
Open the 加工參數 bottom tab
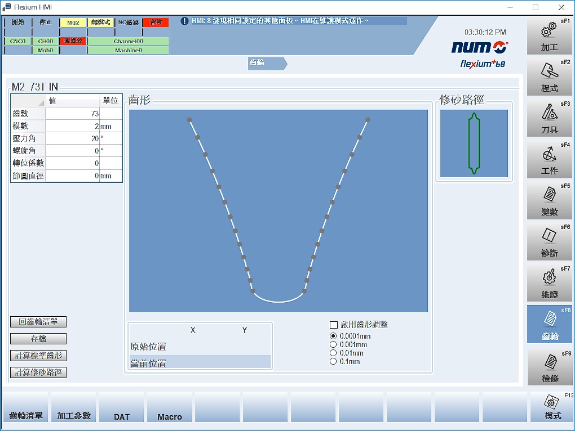[74, 407]
